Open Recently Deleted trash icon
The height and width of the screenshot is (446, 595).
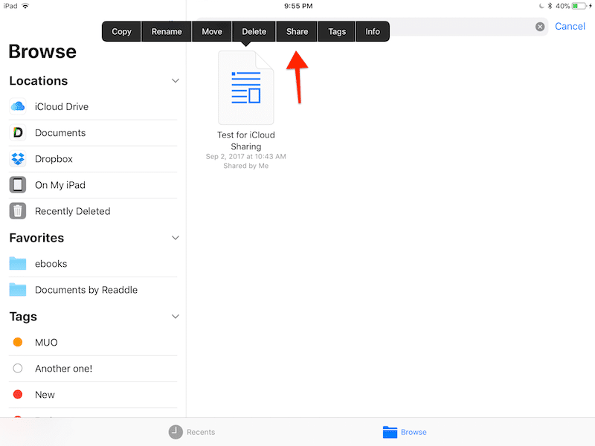click(x=18, y=211)
